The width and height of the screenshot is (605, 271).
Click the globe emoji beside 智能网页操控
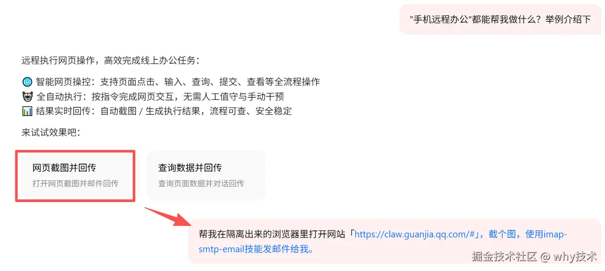27,82
